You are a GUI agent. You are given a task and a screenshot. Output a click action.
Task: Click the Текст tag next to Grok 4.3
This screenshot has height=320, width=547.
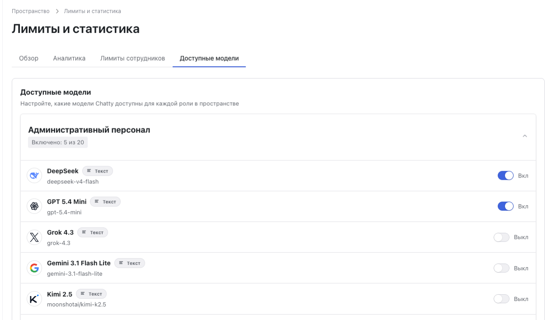click(x=93, y=232)
